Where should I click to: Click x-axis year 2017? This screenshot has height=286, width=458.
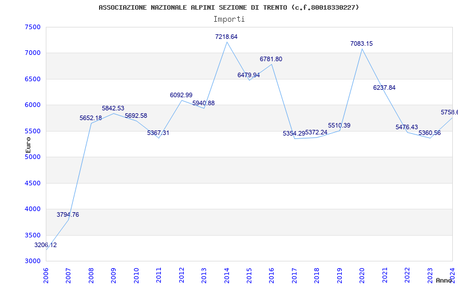[x=294, y=276]
